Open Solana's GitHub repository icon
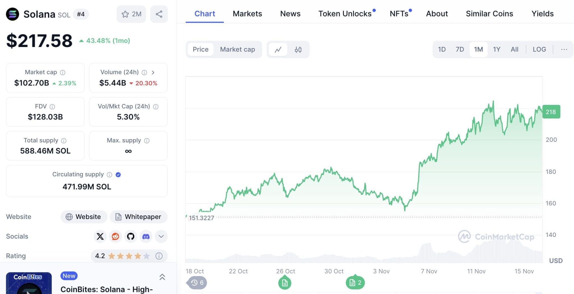This screenshot has height=294, width=574. click(130, 236)
